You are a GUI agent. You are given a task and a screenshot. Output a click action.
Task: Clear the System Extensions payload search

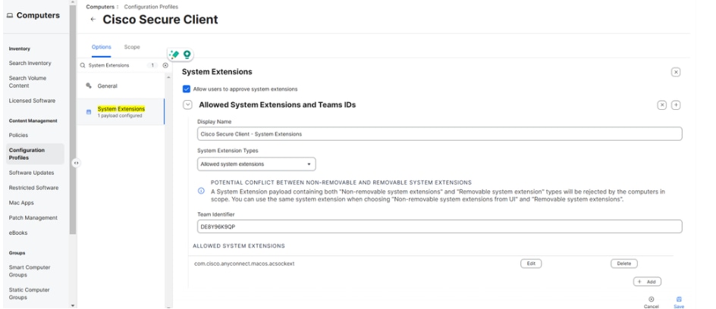pos(165,65)
